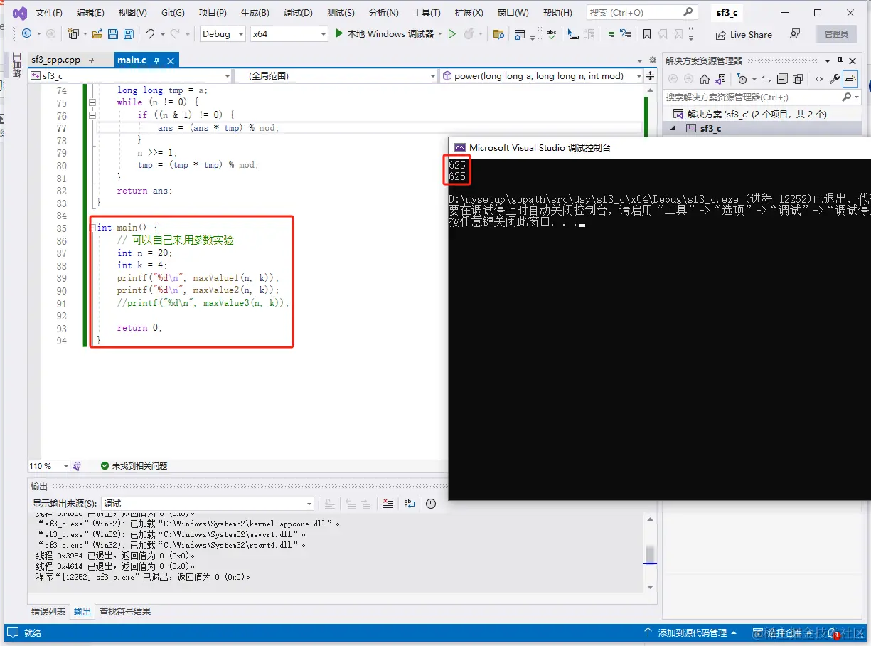
Task: Click the Find in Files folder icon
Action: (x=498, y=33)
